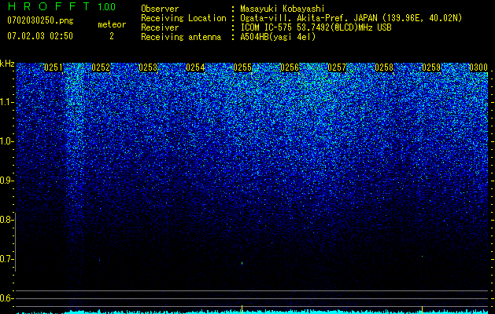The width and height of the screenshot is (495, 314).
Task: Click the kHz axis unit label
Action: [7, 64]
